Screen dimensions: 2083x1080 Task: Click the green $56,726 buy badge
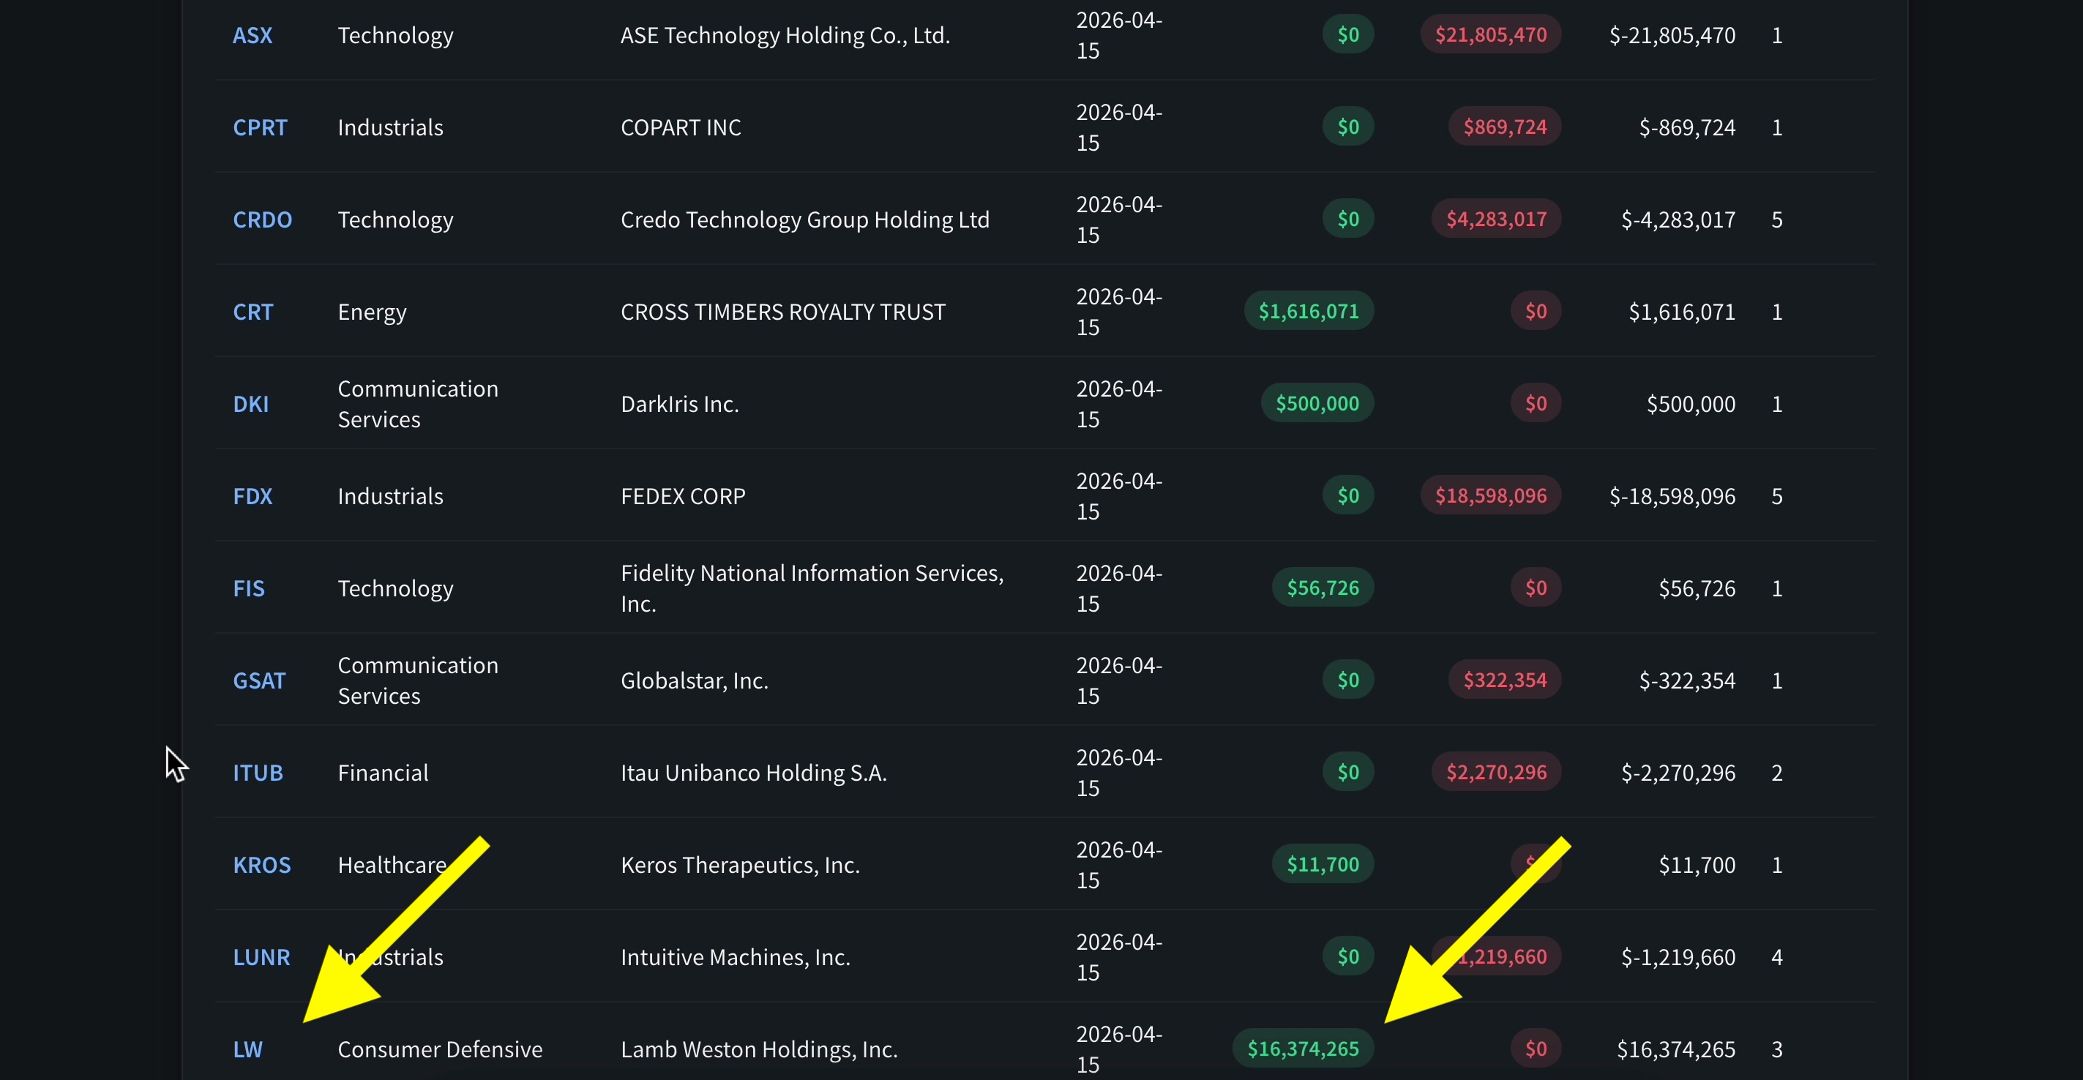[1323, 587]
